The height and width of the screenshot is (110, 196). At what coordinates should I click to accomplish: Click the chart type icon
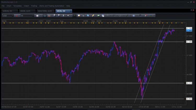click(37, 16)
